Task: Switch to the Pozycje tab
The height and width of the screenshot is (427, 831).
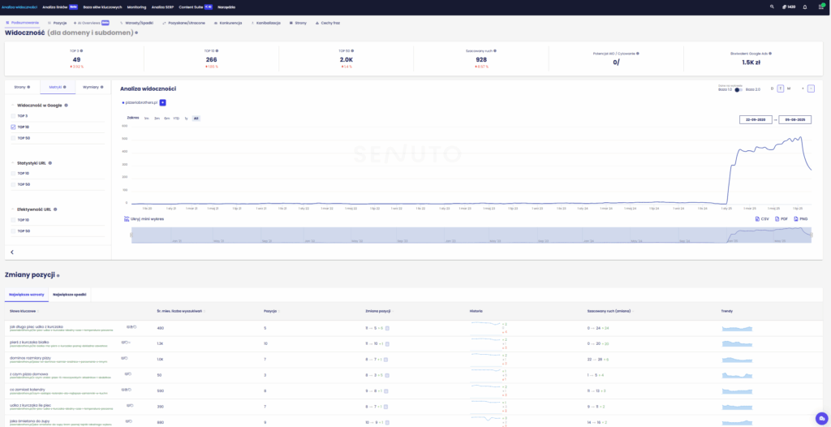Action: point(58,24)
